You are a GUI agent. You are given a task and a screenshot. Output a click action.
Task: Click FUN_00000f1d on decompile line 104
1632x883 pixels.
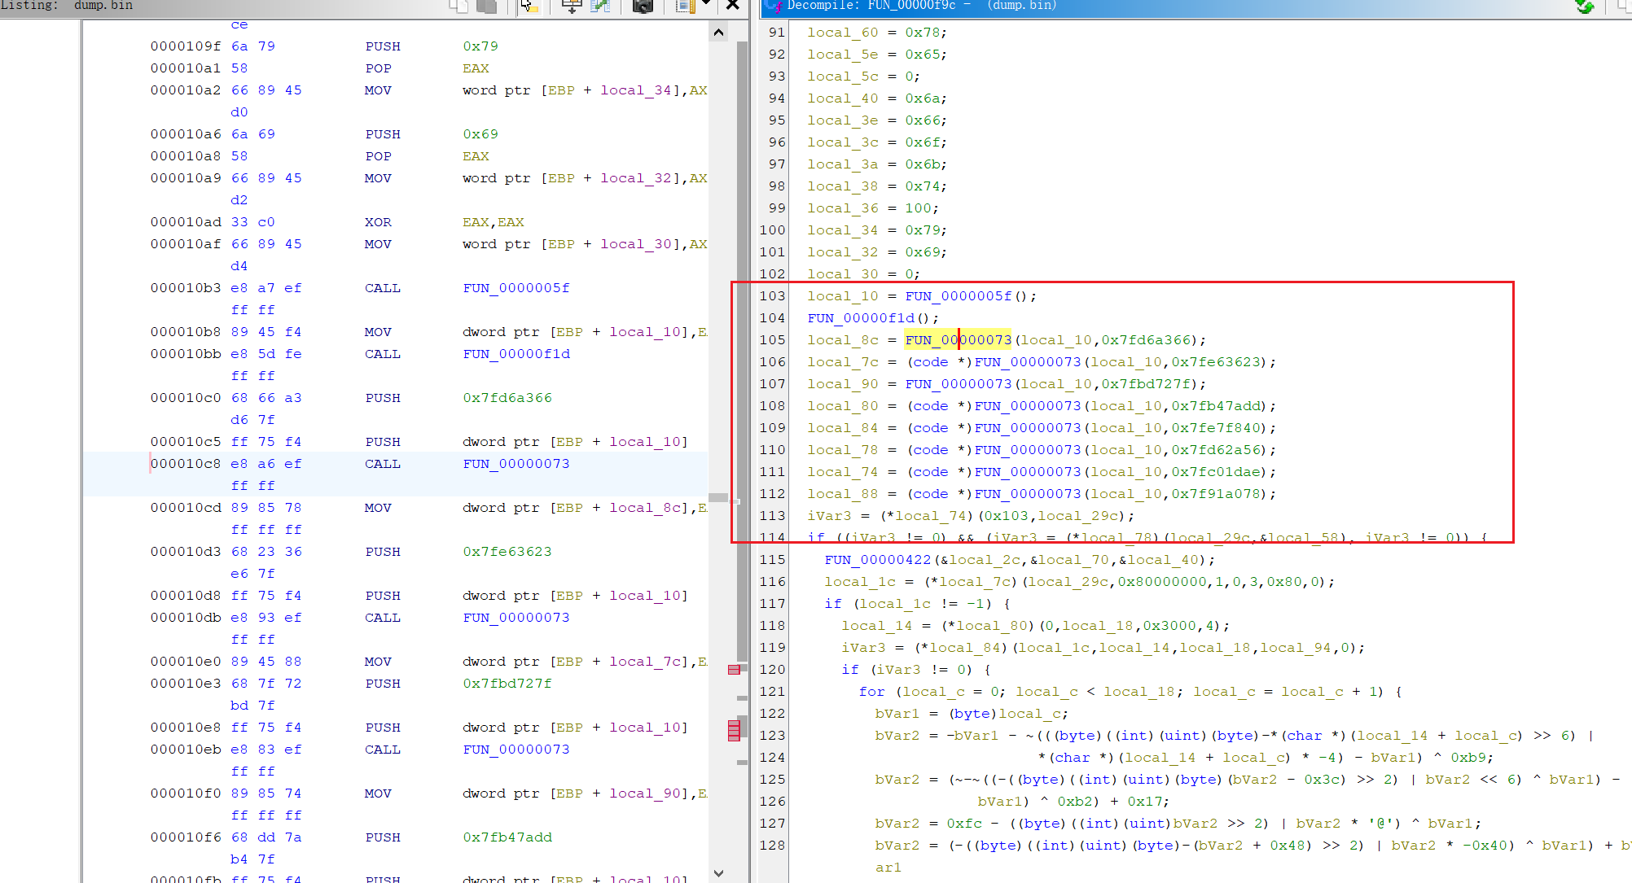(861, 318)
